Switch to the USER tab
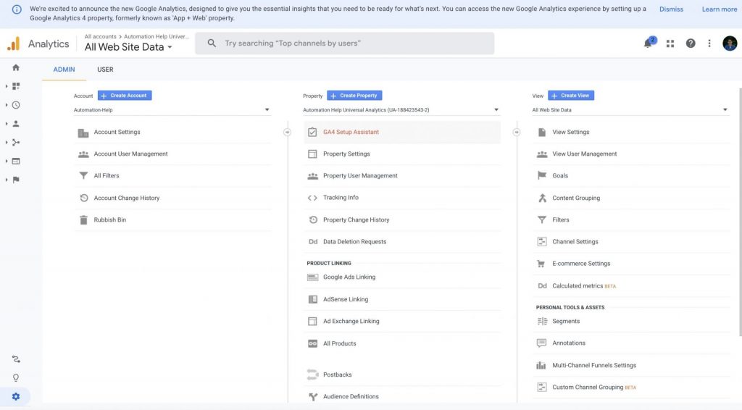The width and height of the screenshot is (742, 410). [x=105, y=70]
